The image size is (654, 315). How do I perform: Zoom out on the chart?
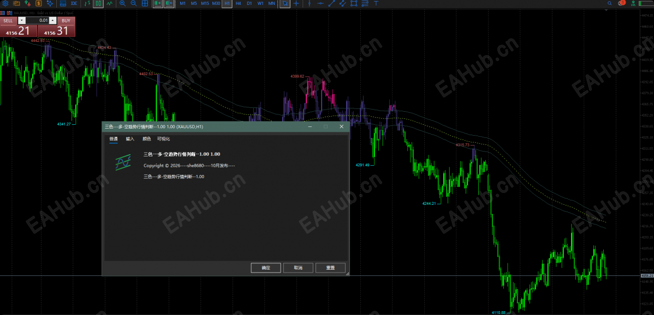tap(133, 3)
